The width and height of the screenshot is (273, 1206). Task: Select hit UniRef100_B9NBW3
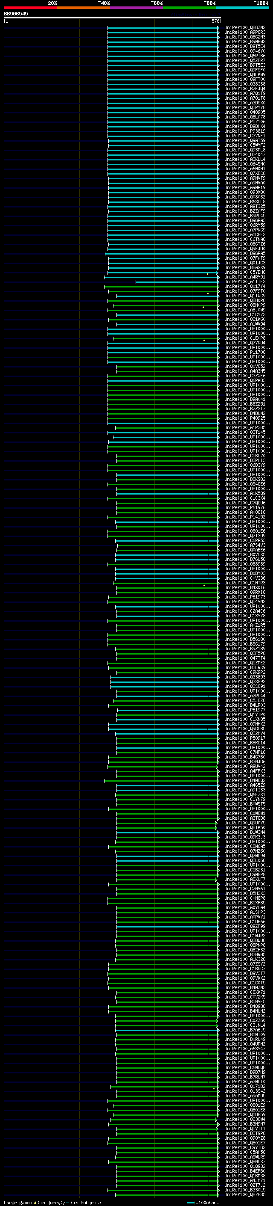tap(245, 41)
